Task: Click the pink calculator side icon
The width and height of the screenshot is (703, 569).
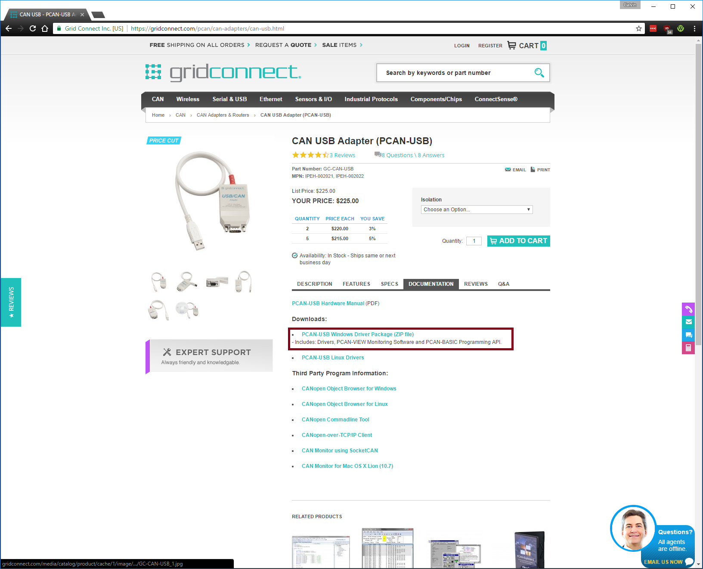Action: (x=688, y=348)
